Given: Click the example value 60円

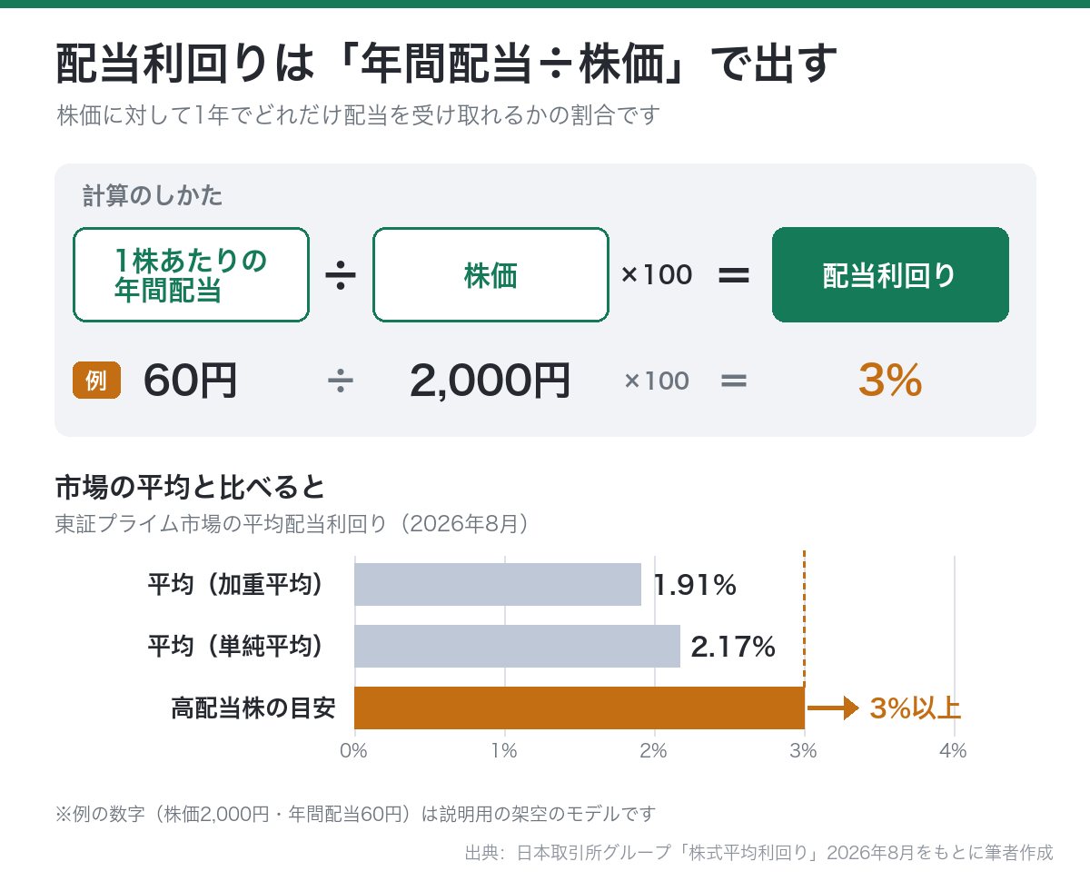Looking at the screenshot, I should (x=191, y=381).
